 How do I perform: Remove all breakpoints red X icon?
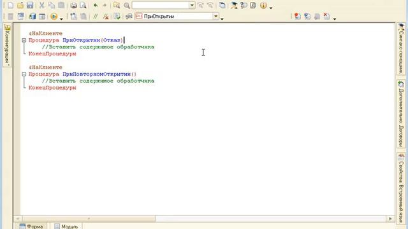pos(326,17)
